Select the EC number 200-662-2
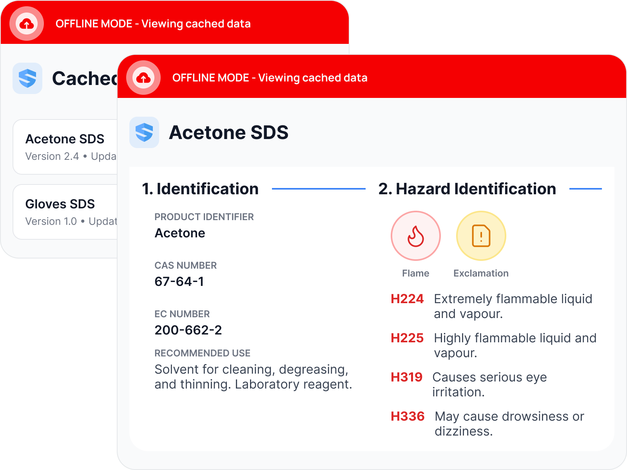This screenshot has height=470, width=627. point(188,330)
